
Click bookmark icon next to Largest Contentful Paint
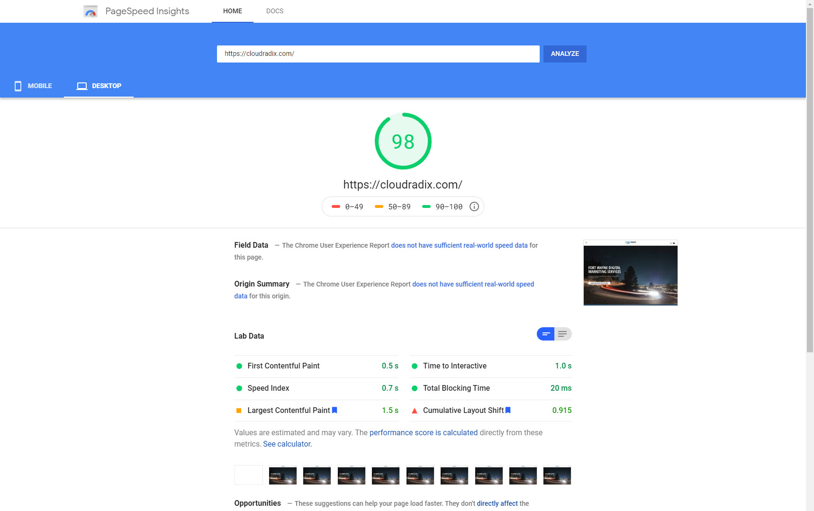pyautogui.click(x=335, y=410)
